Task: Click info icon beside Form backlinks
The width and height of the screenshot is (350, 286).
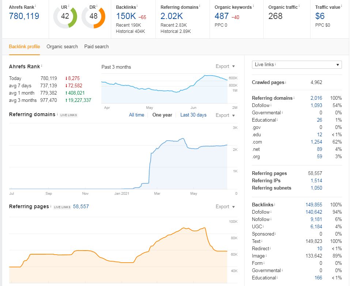Action: tap(264, 263)
